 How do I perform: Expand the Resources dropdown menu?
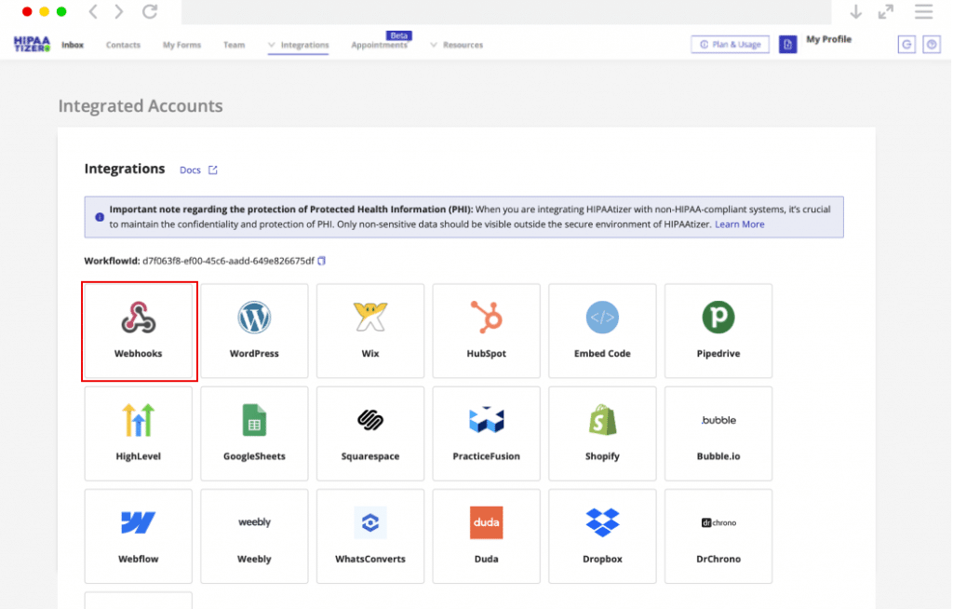click(456, 45)
